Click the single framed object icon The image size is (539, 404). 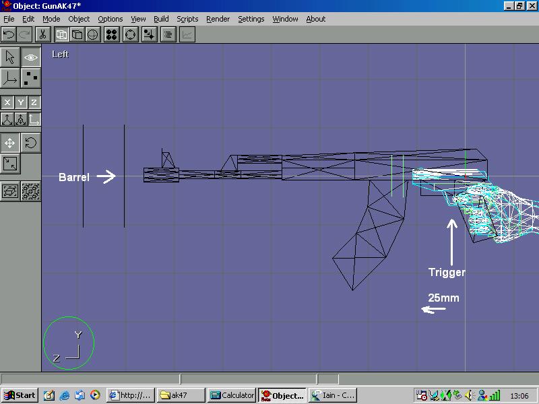(10, 191)
